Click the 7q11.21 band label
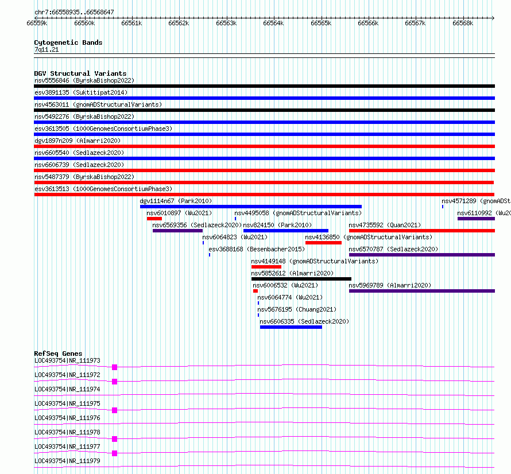This screenshot has width=511, height=474. pyautogui.click(x=47, y=49)
